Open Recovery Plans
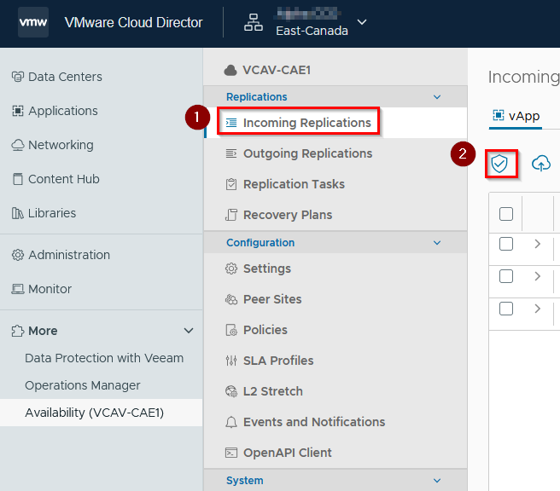560x491 pixels. coord(288,215)
